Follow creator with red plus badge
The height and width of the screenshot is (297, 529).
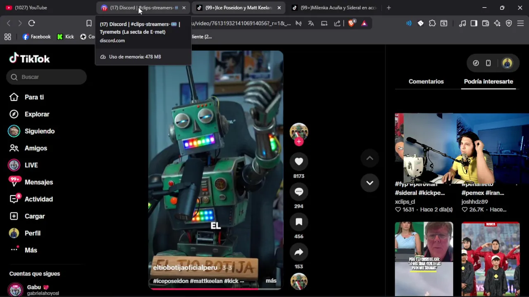[x=299, y=141]
